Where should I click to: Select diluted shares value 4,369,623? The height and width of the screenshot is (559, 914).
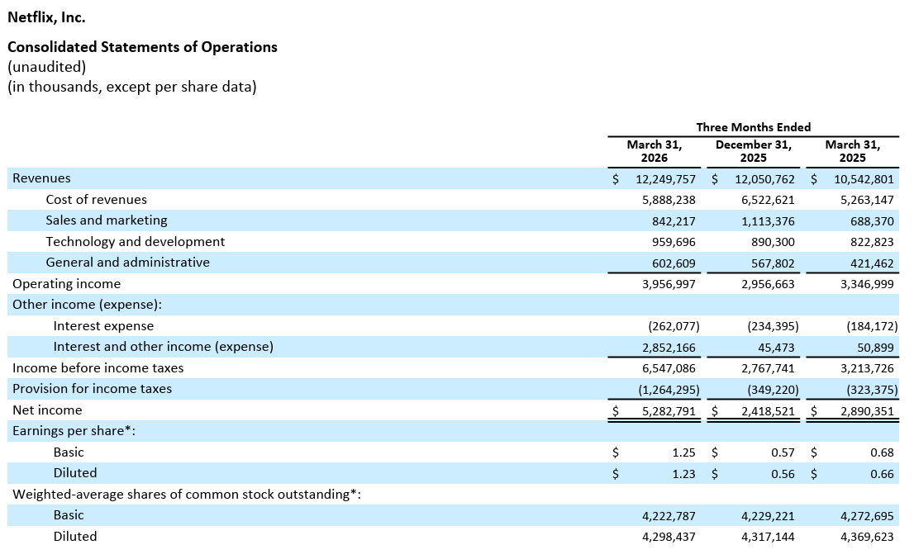(865, 537)
